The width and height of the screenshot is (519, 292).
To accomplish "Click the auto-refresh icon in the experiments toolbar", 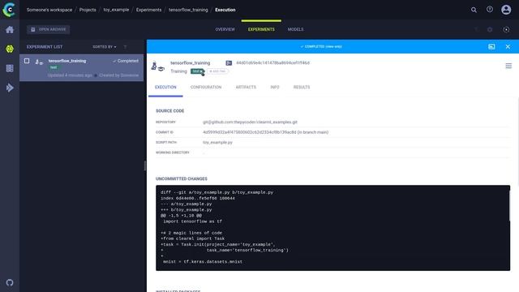I will [x=506, y=29].
